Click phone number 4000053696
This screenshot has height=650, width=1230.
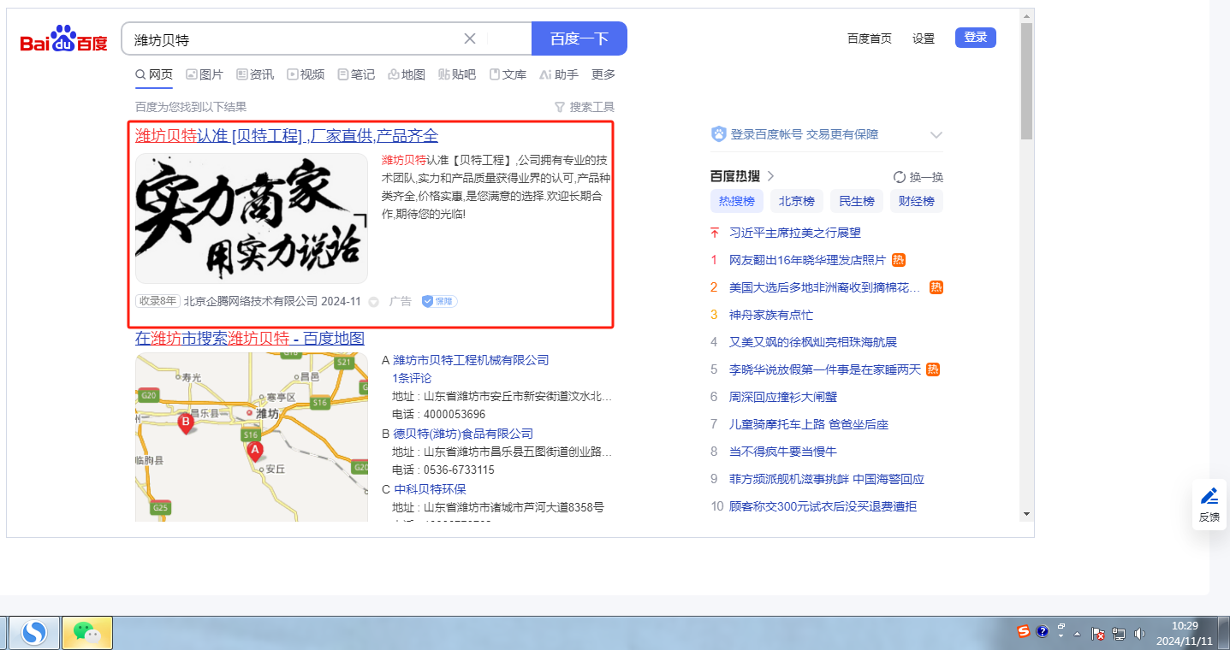pos(454,415)
